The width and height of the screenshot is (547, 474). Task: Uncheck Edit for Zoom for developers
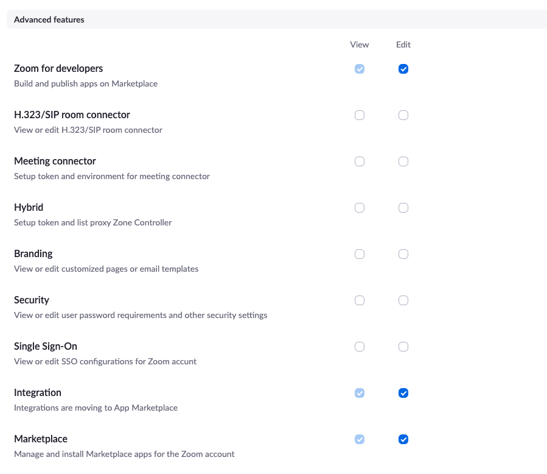(403, 69)
